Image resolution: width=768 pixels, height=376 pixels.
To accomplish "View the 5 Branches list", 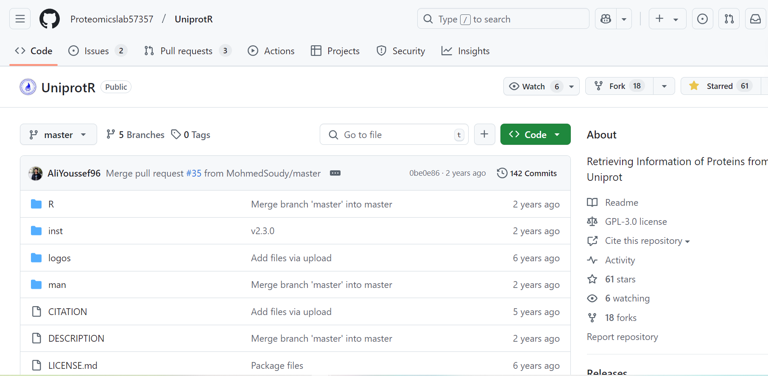I will click(135, 135).
